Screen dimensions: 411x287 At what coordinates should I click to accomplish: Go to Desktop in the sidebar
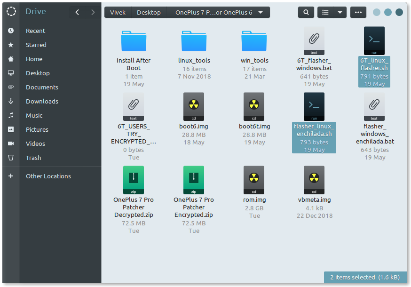38,73
